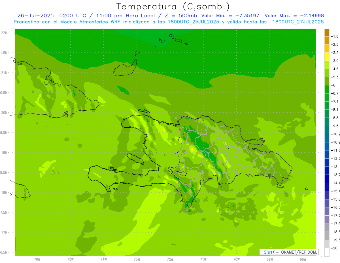Image resolution: width=340 pixels, height=263 pixels.
Task: Click the 68W longitude label
Action: click(x=303, y=259)
